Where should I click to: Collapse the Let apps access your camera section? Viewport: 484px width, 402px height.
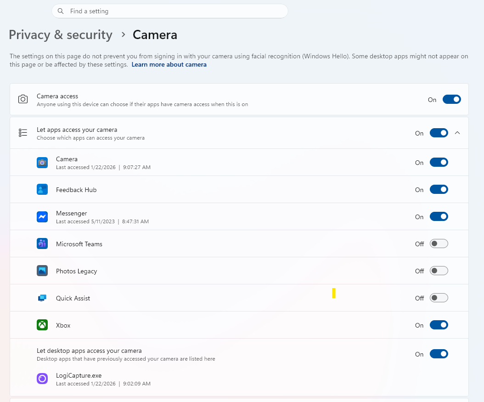click(x=457, y=133)
